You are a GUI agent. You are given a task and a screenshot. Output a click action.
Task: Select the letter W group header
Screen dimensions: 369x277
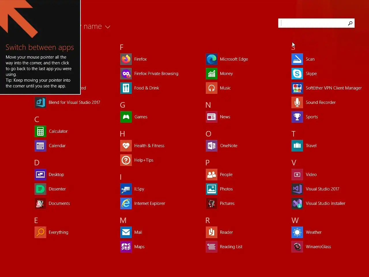295,220
